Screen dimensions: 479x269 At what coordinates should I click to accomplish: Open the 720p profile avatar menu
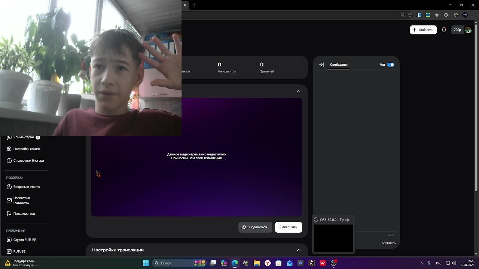[x=468, y=30]
